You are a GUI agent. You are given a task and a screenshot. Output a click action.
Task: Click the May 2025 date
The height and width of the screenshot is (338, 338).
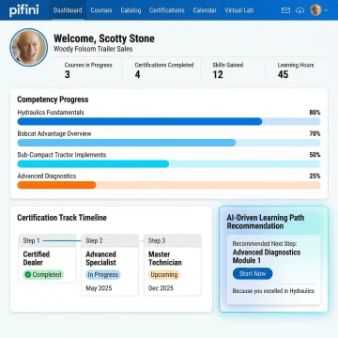coord(99,288)
